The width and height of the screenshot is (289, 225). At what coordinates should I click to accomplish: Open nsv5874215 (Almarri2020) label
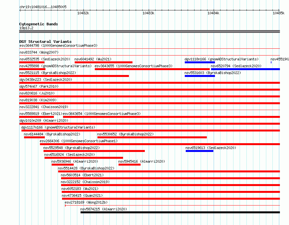tap(104, 209)
